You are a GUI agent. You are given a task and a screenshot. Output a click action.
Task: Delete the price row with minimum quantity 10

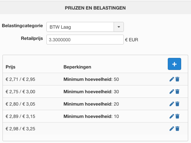(x=177, y=116)
